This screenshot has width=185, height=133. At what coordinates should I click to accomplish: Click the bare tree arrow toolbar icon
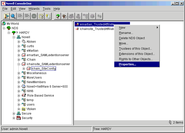click(64, 16)
